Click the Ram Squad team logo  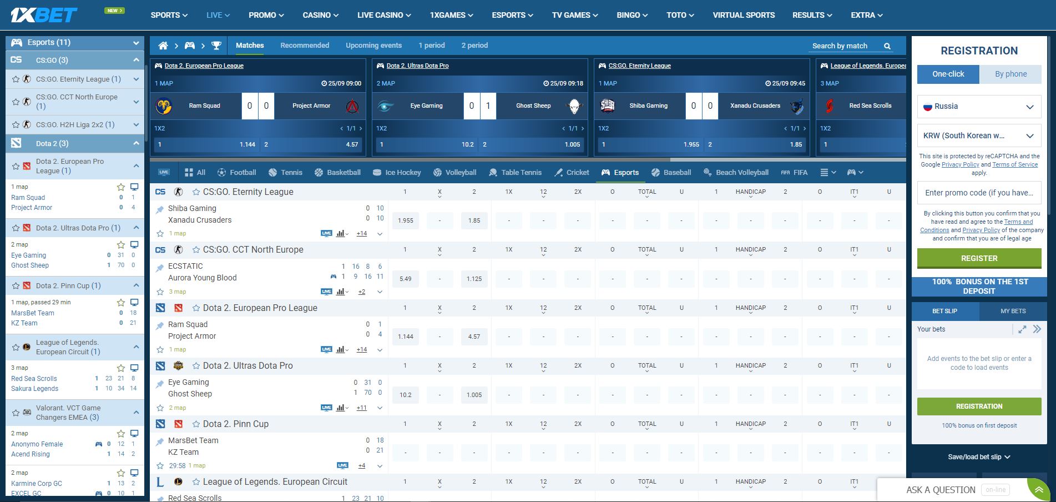[164, 106]
